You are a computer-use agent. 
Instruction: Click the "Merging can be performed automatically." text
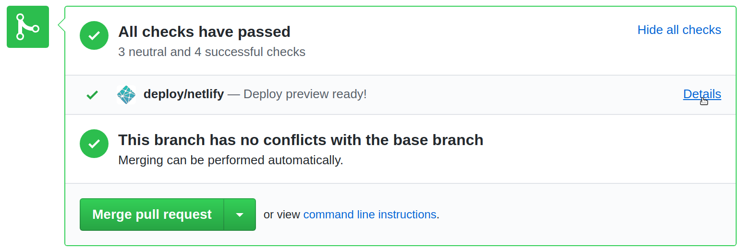point(230,160)
